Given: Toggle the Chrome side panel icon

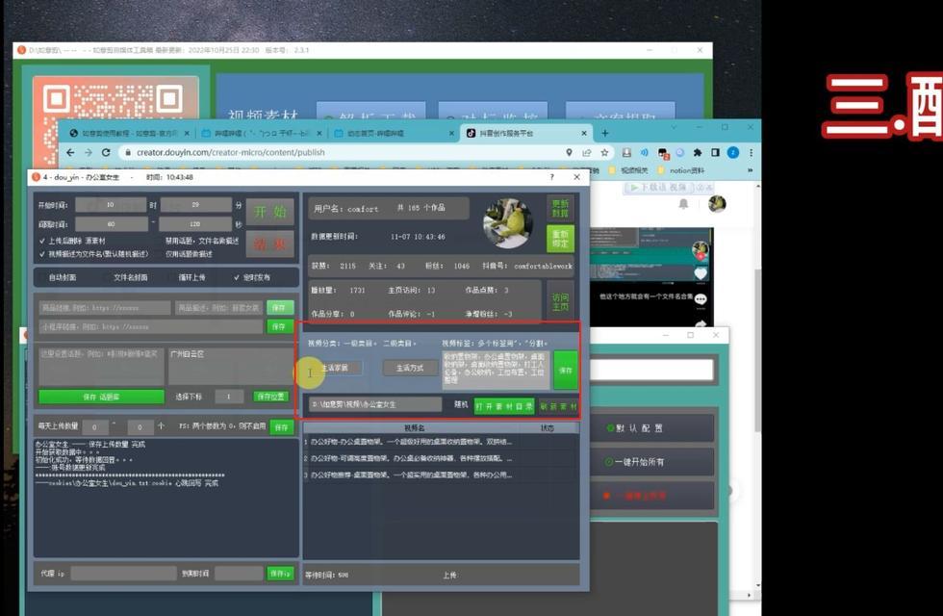Looking at the screenshot, I should [715, 153].
